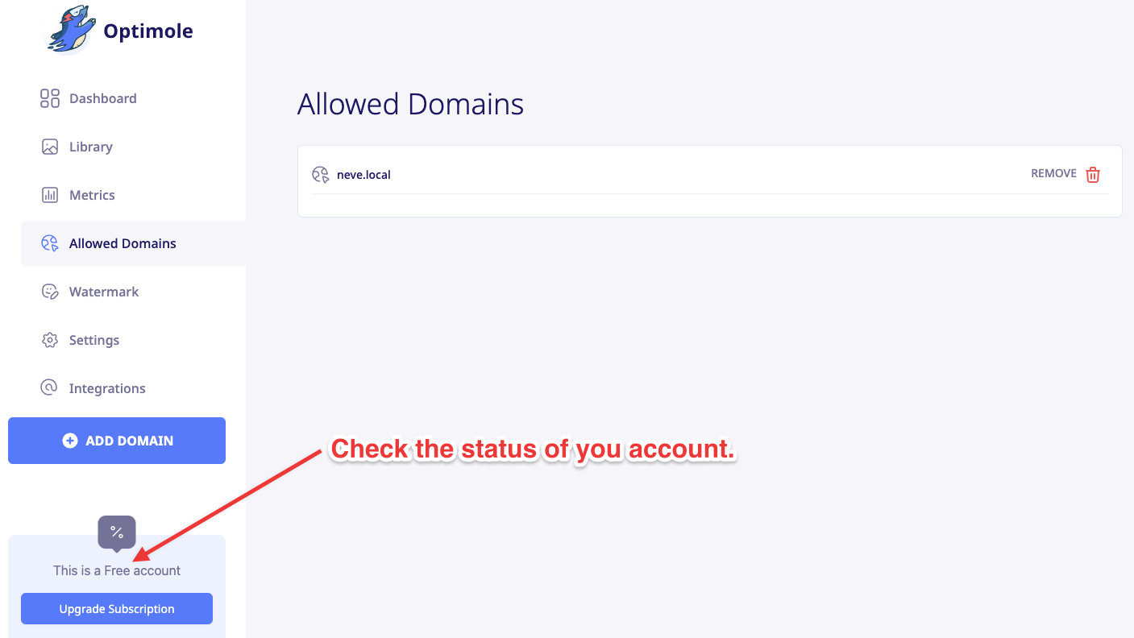Click the Metrics bar chart icon
1134x638 pixels.
coord(50,195)
